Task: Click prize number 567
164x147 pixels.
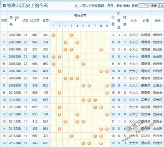Action: point(46,100)
